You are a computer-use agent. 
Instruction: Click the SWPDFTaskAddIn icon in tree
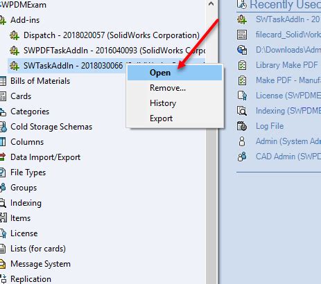coord(15,51)
